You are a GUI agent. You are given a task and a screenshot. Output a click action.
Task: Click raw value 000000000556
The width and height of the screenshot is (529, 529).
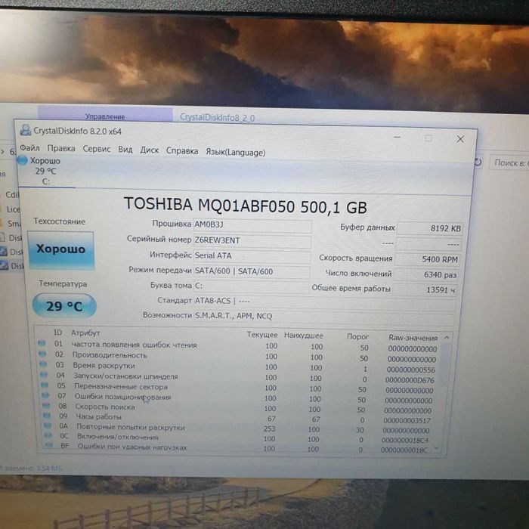(x=411, y=370)
